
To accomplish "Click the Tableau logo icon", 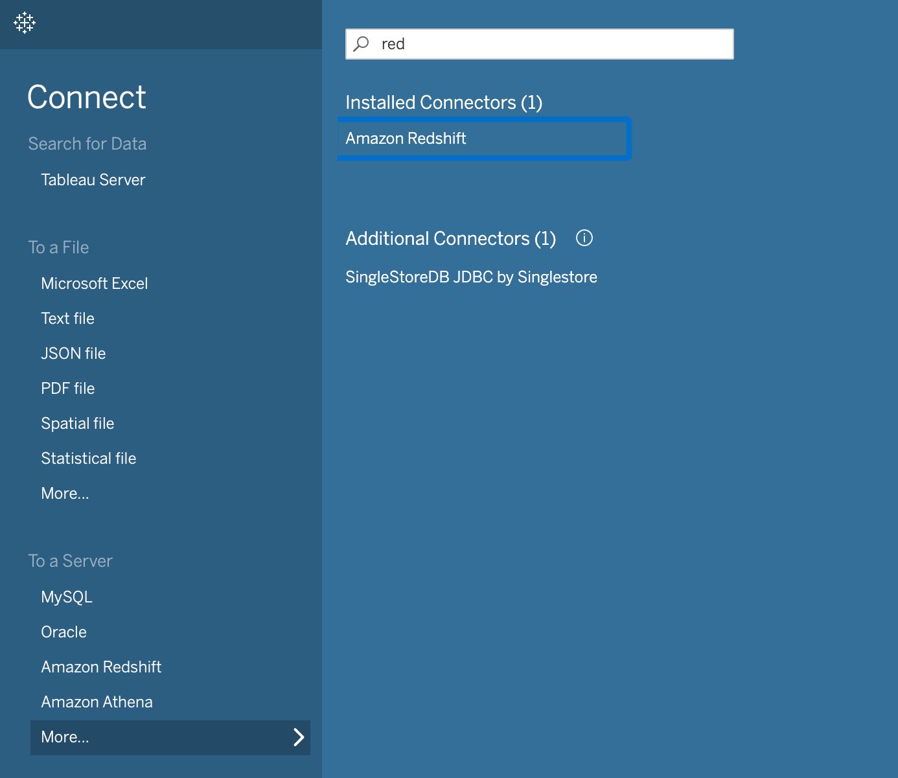I will 25,23.
